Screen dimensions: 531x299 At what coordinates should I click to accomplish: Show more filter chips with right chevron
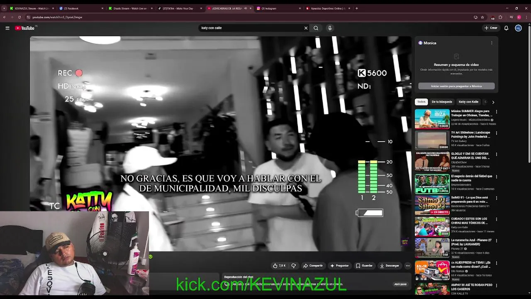click(x=493, y=102)
